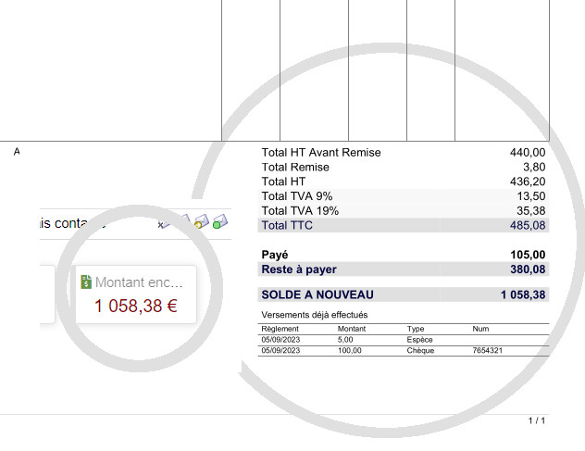
Task: Click the Montant column header
Action: pos(352,329)
